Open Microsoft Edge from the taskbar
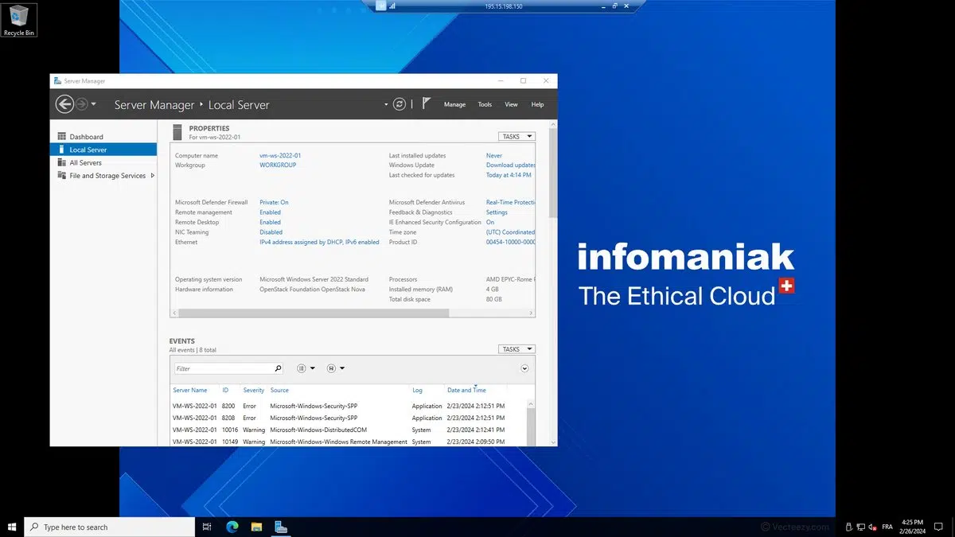Viewport: 955px width, 537px height. click(232, 527)
